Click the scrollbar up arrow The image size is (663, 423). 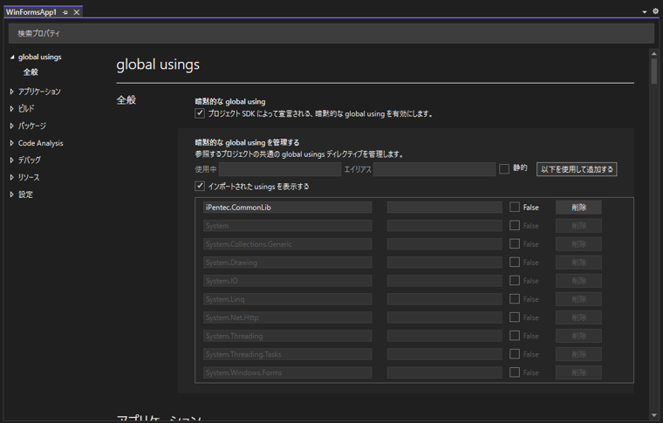pos(654,53)
